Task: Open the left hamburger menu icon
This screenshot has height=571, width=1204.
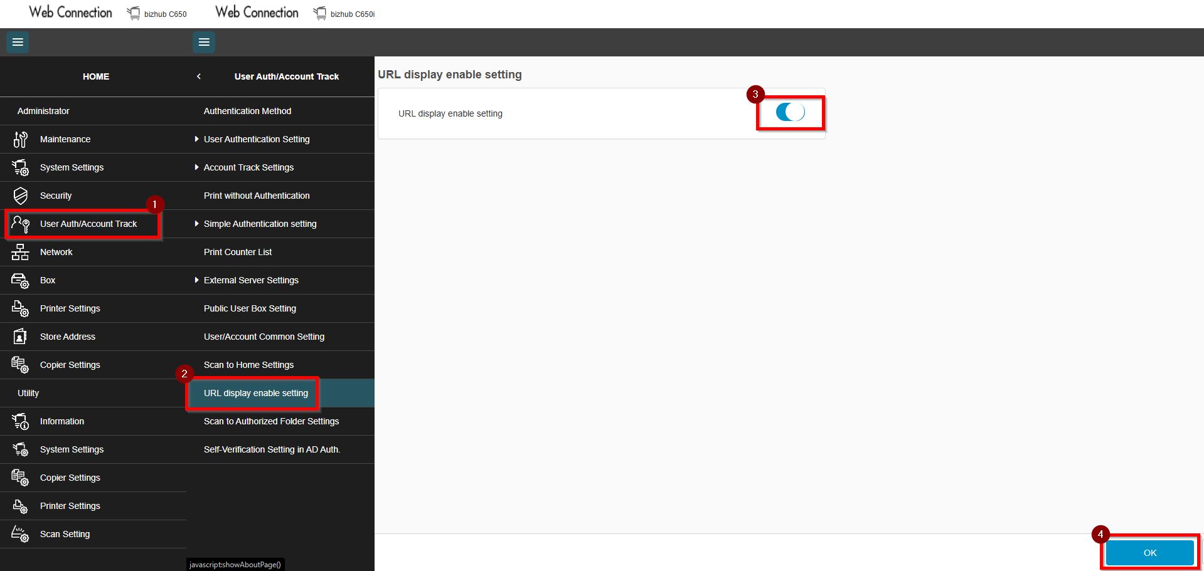Action: coord(18,42)
